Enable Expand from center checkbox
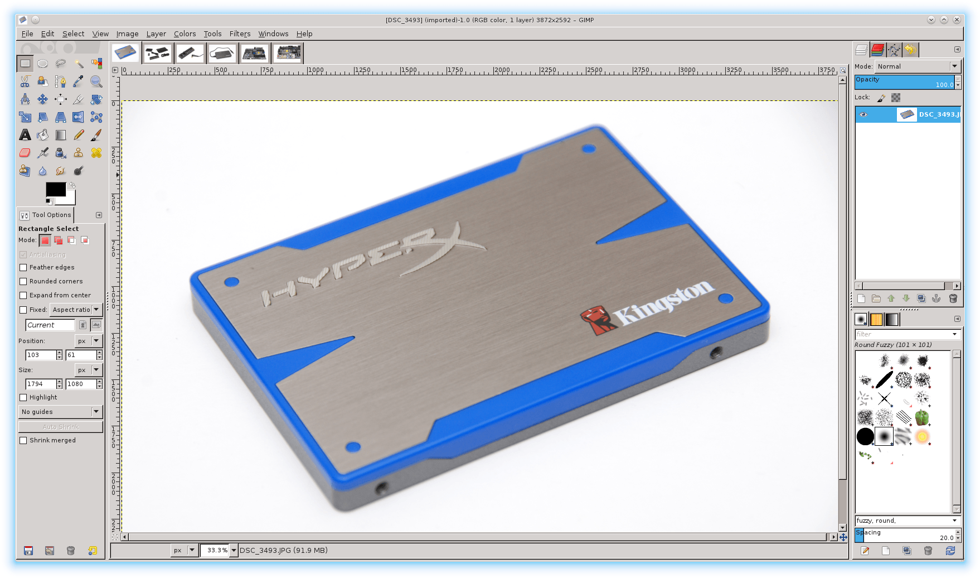This screenshot has height=578, width=980. (x=23, y=296)
